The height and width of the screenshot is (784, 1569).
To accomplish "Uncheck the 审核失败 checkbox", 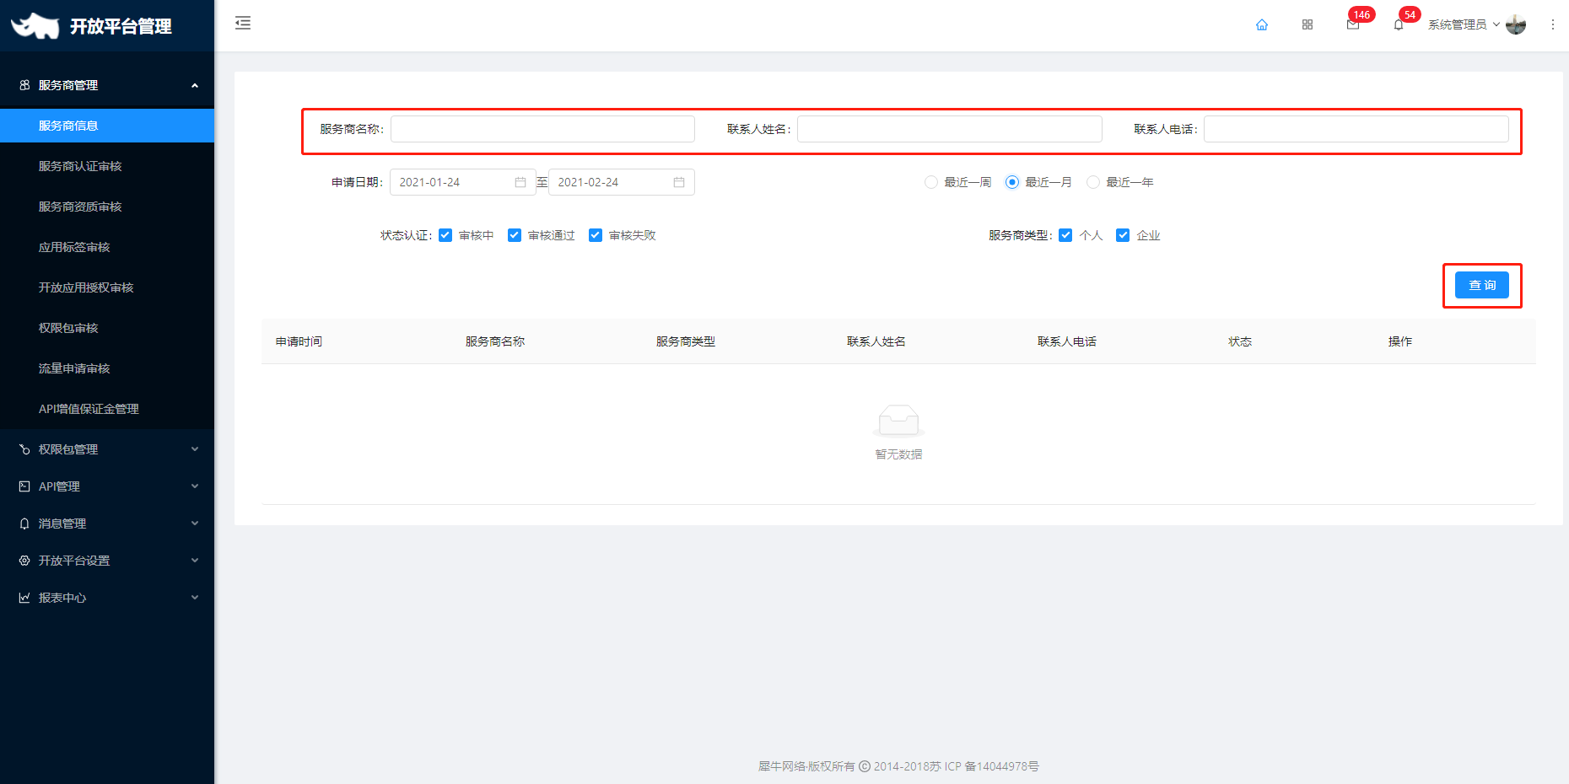I will tap(596, 235).
